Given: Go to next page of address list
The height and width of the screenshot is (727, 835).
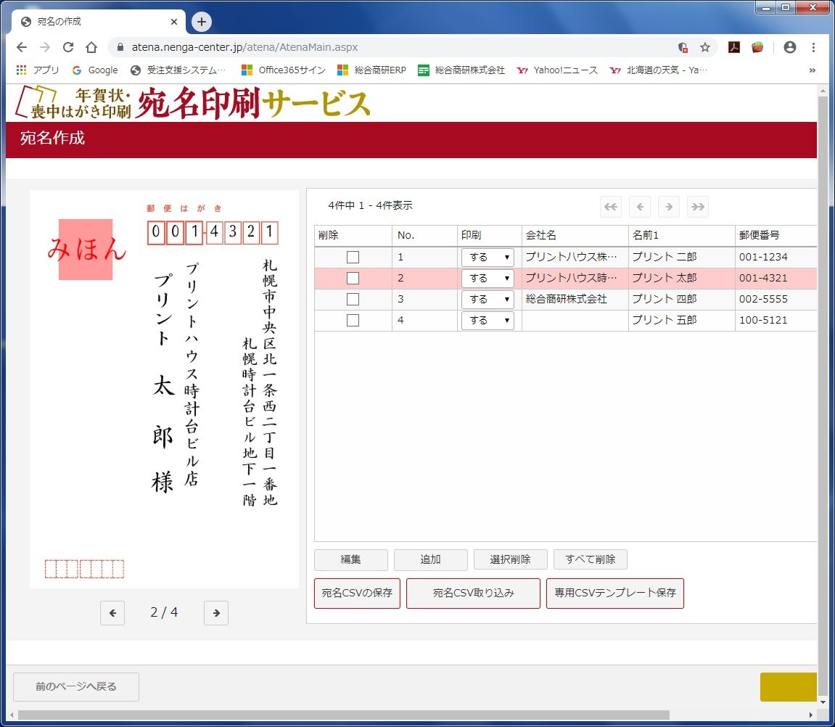Looking at the screenshot, I should [x=669, y=207].
